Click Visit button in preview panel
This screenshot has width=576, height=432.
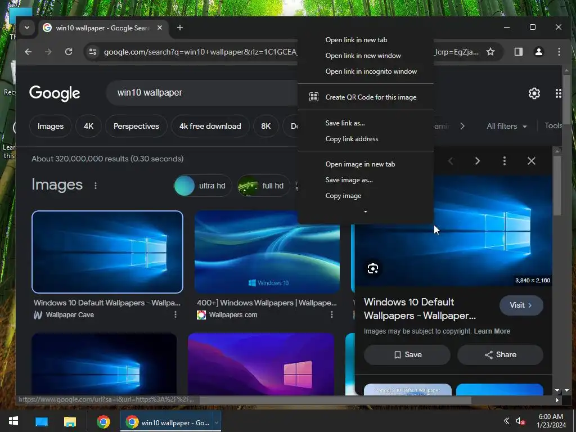[x=521, y=305]
